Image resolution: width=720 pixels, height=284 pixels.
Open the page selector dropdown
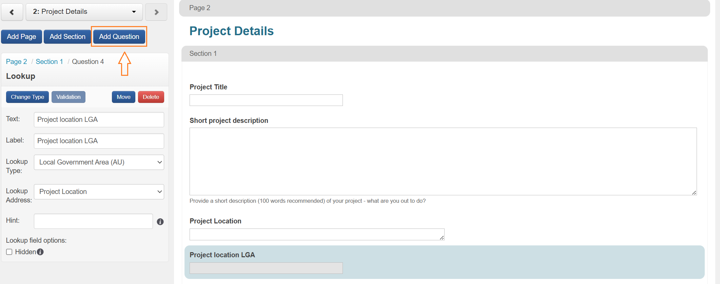tap(84, 12)
